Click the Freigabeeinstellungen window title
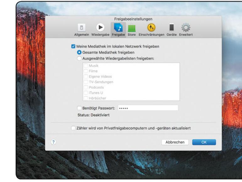Image resolution: width=242 pixels, height=182 pixels. [133, 19]
